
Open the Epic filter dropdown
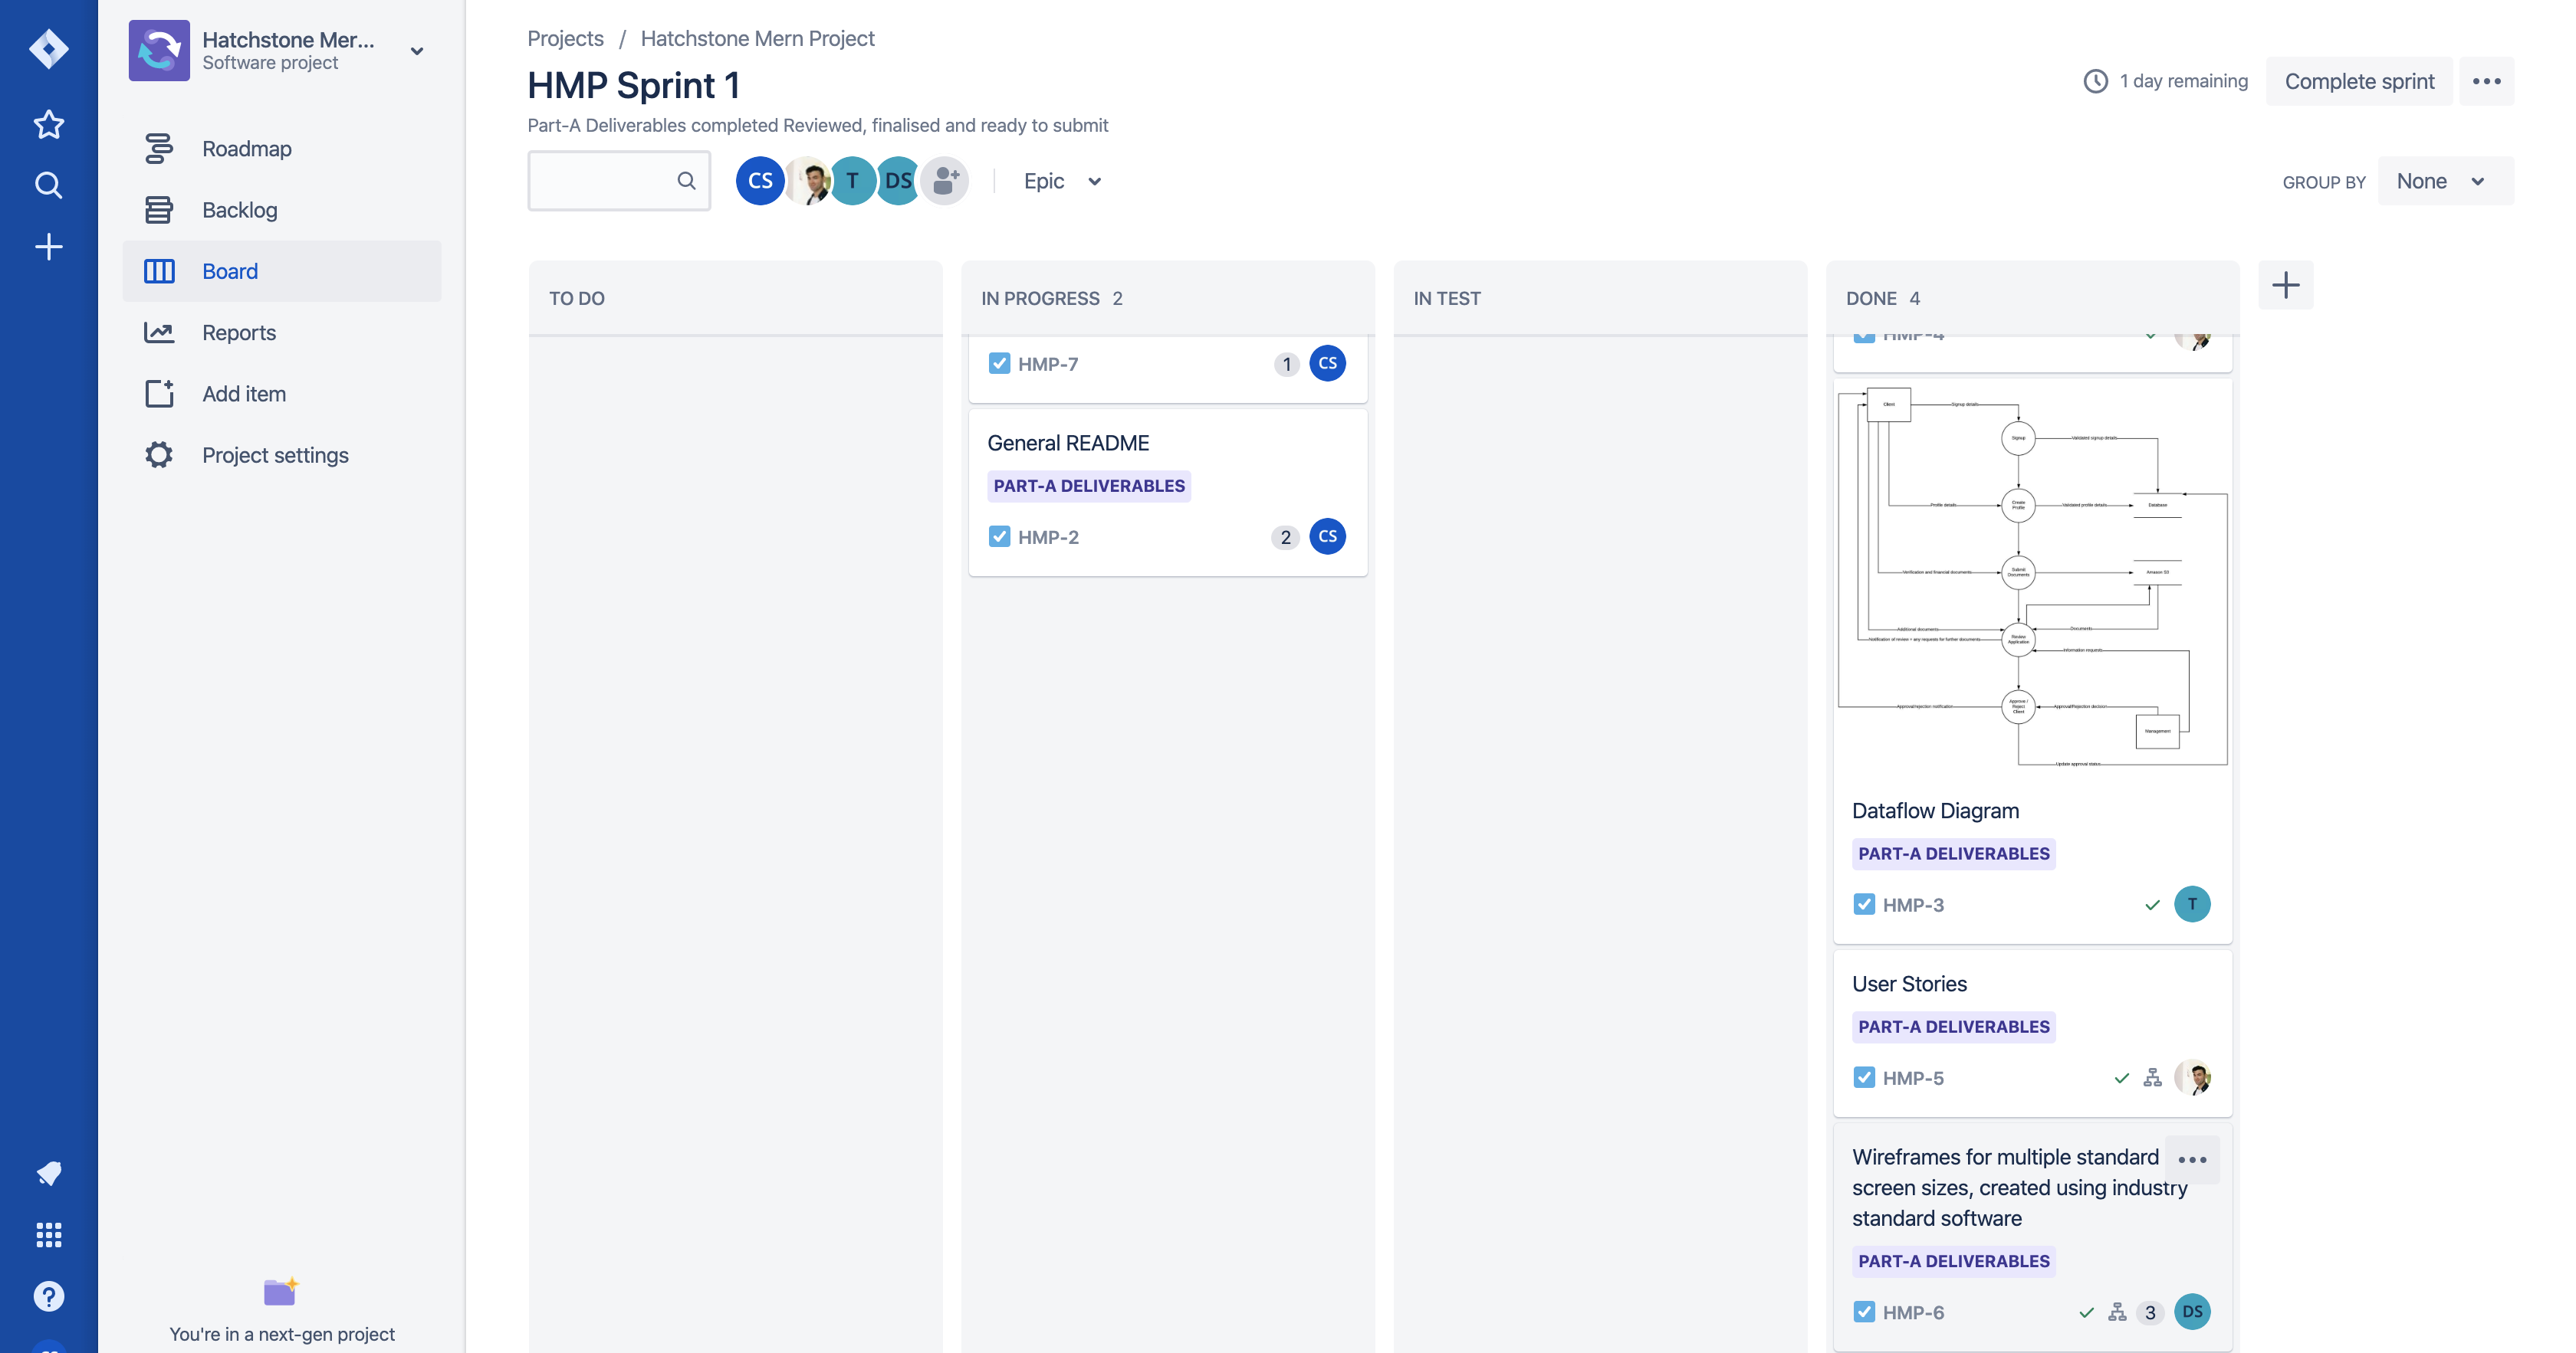[x=1061, y=181]
